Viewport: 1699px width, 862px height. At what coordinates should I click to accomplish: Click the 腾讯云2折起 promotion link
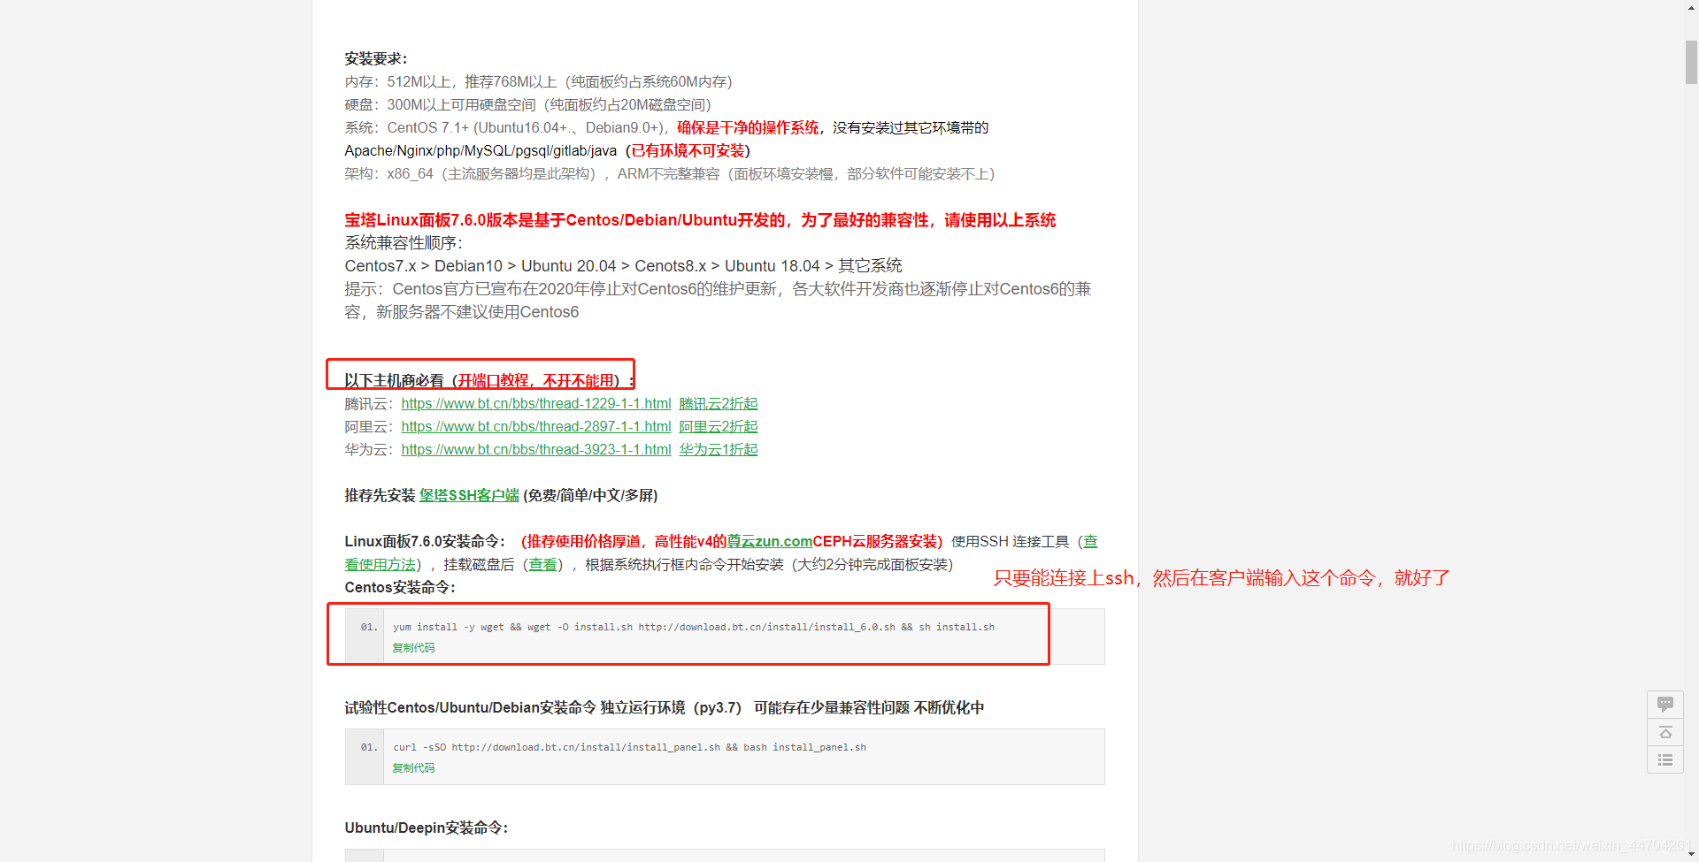point(719,404)
